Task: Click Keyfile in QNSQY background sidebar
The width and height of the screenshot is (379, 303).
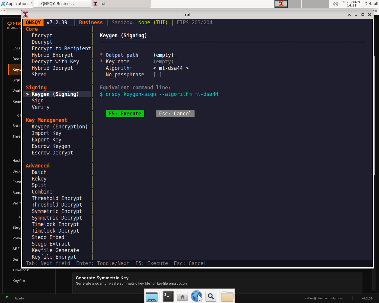Action: (x=19, y=281)
